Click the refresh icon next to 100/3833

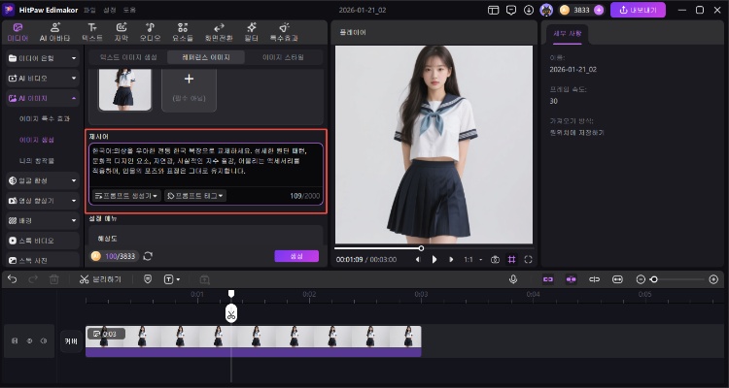(148, 256)
